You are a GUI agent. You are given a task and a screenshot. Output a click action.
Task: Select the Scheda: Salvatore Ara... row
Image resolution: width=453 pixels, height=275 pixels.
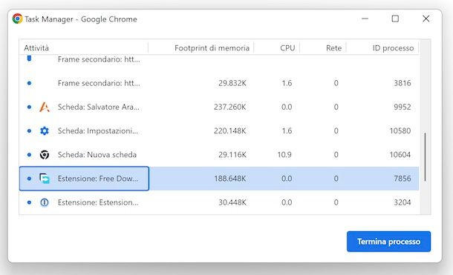(x=219, y=107)
